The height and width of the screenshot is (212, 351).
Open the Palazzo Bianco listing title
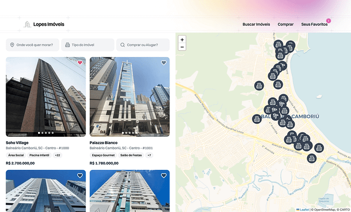pos(103,143)
